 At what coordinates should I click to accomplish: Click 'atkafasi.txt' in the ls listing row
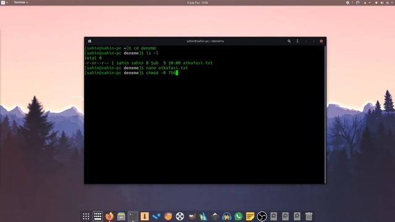(197, 63)
